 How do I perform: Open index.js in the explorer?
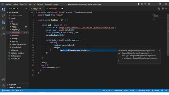pyautogui.click(x=18, y=39)
